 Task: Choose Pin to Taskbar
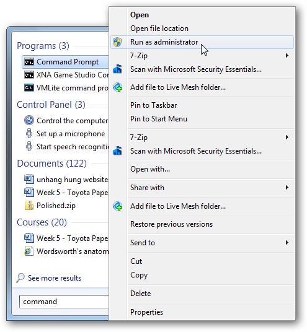click(x=154, y=105)
